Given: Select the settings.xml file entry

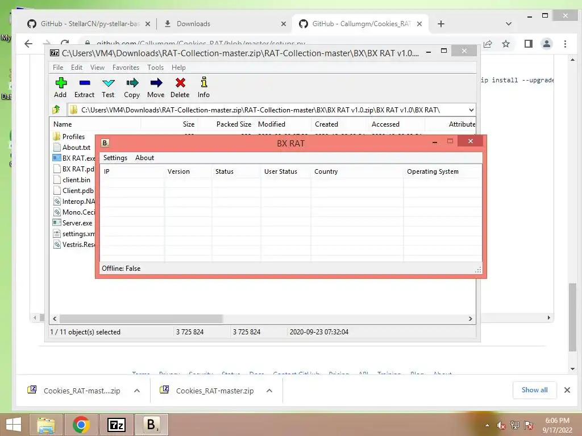Looking at the screenshot, I should pos(74,233).
